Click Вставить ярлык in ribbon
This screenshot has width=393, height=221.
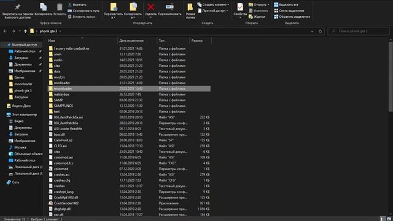tap(82, 17)
